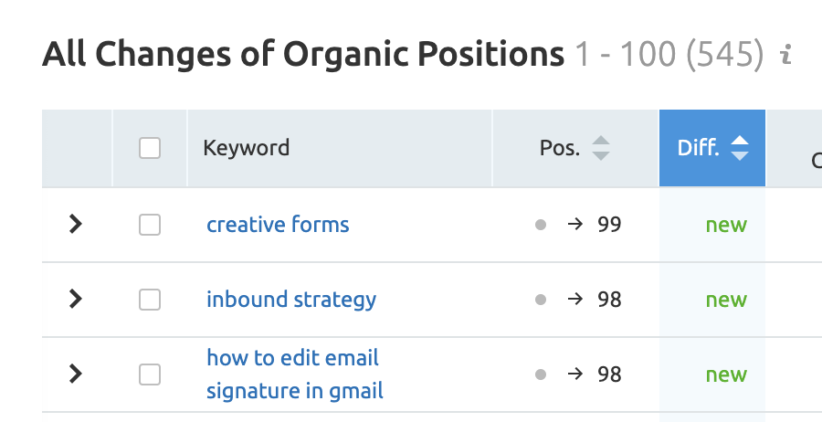Screen dimensions: 822x422
Task: Click the new label in creative forms row
Action: click(726, 225)
